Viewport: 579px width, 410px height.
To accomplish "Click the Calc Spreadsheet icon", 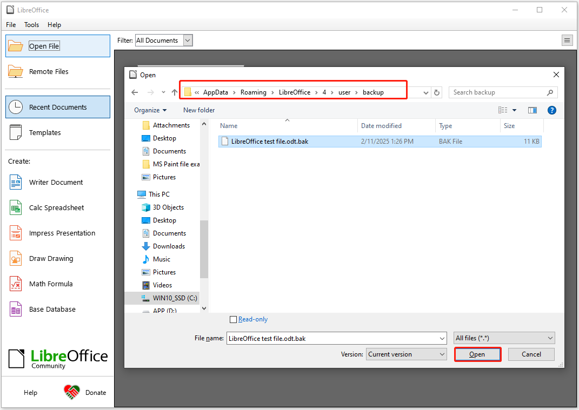I will coord(16,207).
